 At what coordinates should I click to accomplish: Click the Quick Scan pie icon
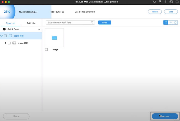(4, 29)
